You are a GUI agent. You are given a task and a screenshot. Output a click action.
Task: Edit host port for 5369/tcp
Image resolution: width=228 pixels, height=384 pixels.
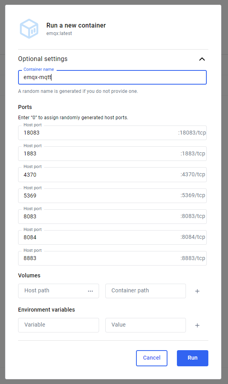tap(112, 196)
